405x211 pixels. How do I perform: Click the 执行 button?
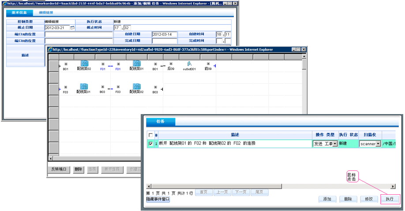389,199
